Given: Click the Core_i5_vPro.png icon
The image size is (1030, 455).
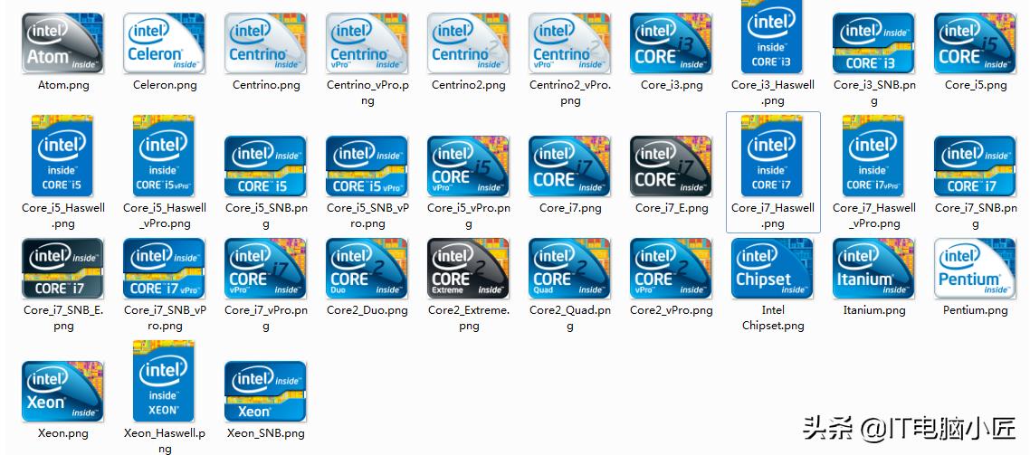Looking at the screenshot, I should (468, 166).
